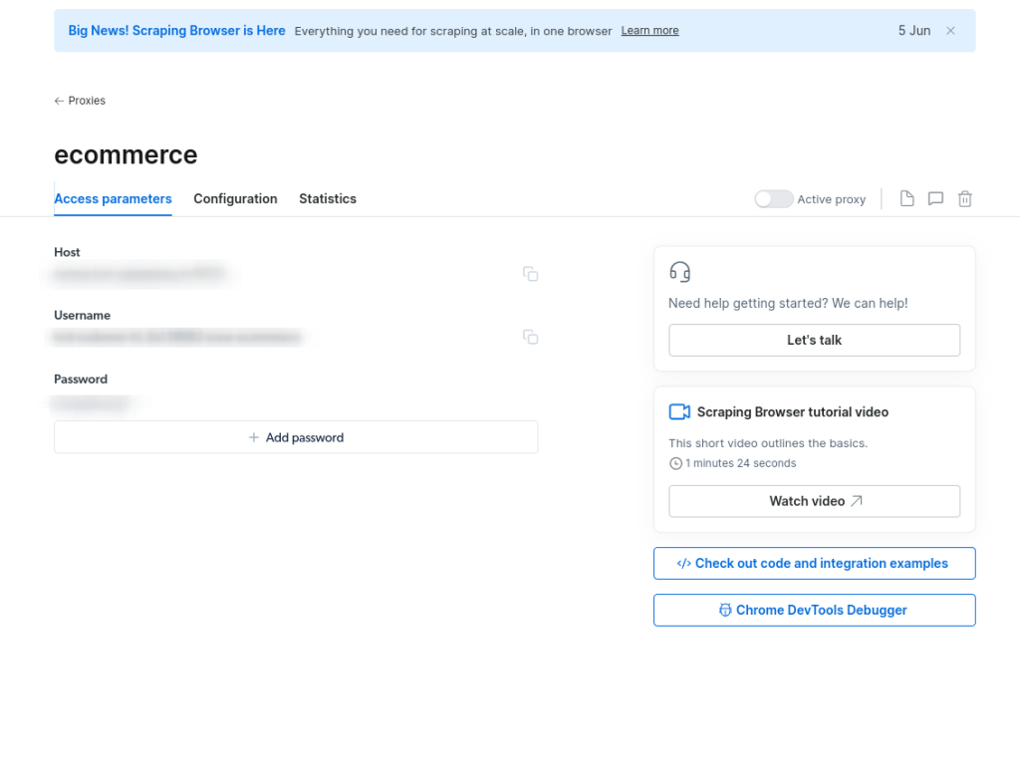This screenshot has height=782, width=1020.
Task: Go back to Proxies
Action: click(80, 101)
